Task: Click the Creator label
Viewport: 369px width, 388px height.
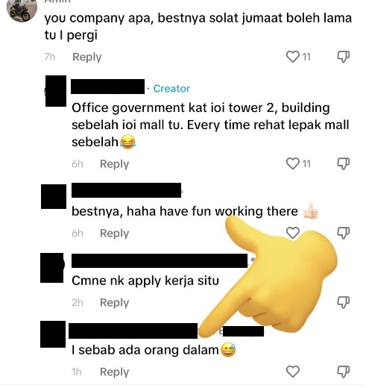Action: pyautogui.click(x=171, y=89)
